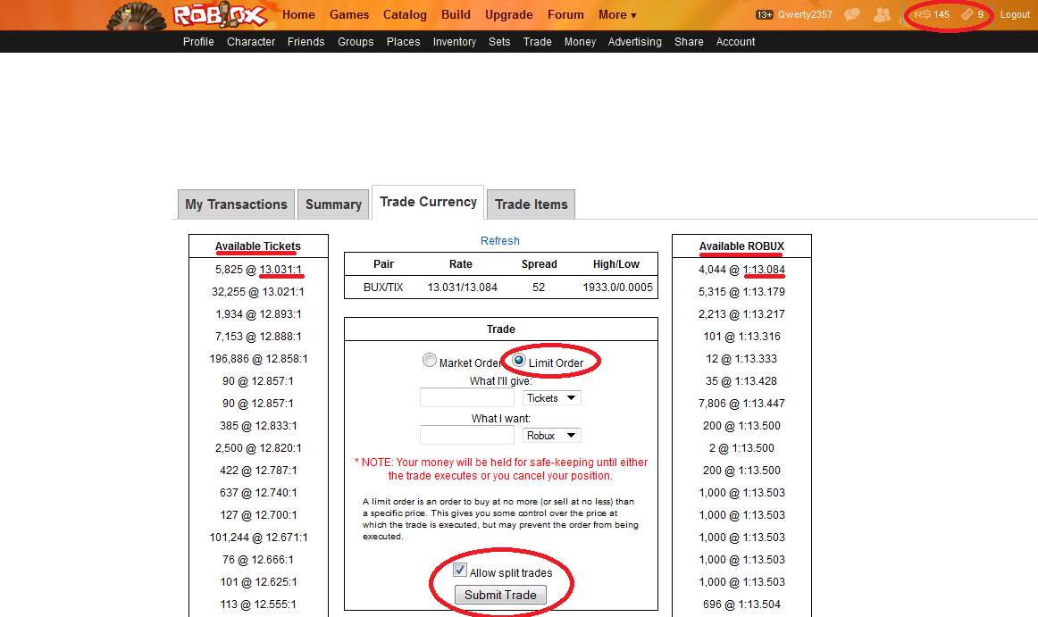Open Build in top navigation

(456, 14)
